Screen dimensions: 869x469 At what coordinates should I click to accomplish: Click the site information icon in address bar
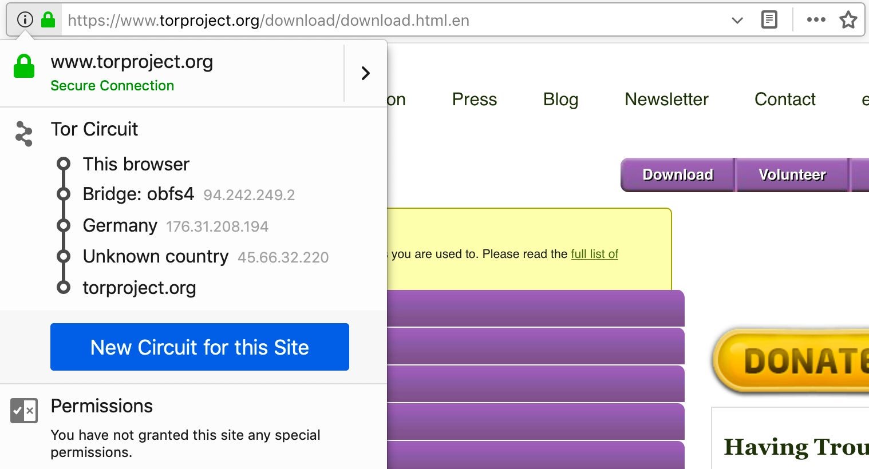[x=25, y=20]
